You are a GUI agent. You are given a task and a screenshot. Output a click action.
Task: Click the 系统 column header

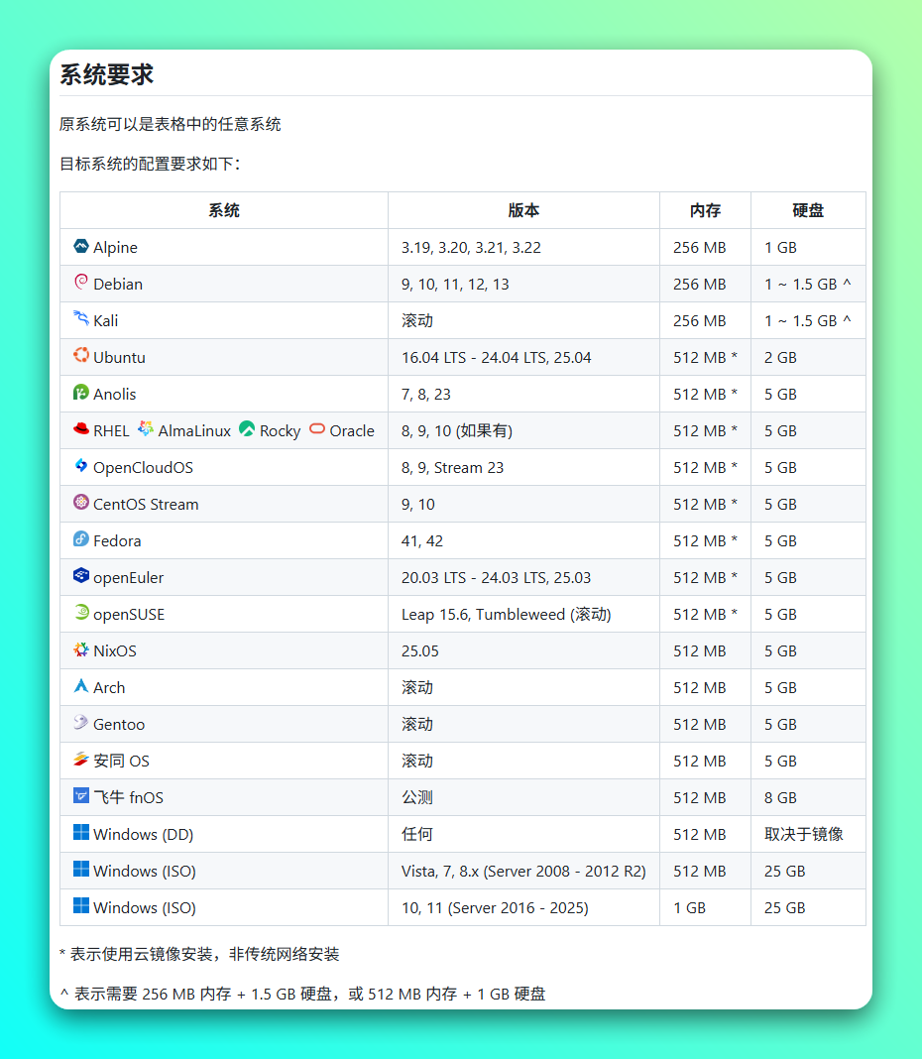click(x=224, y=210)
